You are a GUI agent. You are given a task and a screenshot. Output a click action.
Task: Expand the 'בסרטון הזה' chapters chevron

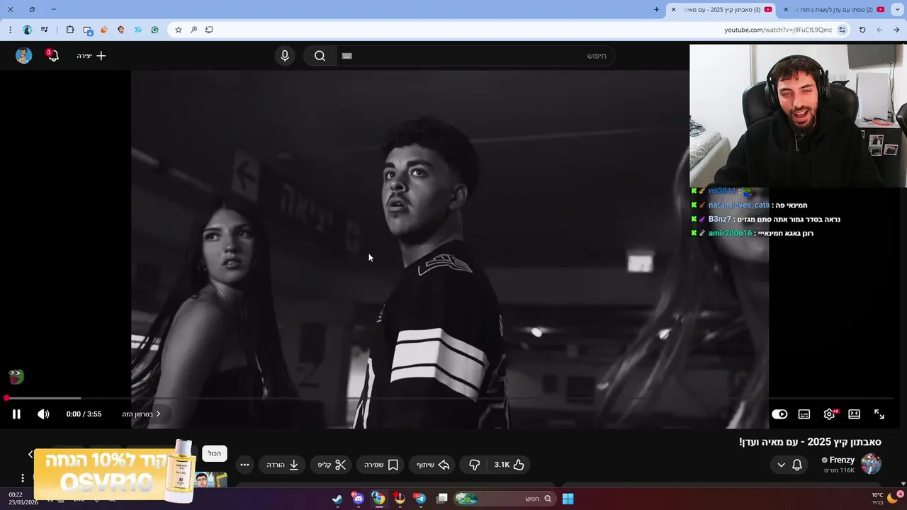click(x=158, y=414)
